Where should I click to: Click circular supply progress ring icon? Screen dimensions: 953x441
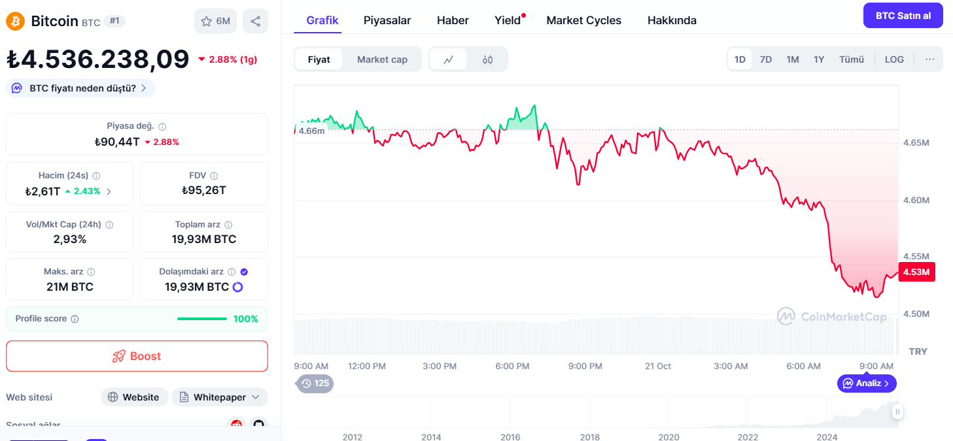pyautogui.click(x=237, y=287)
